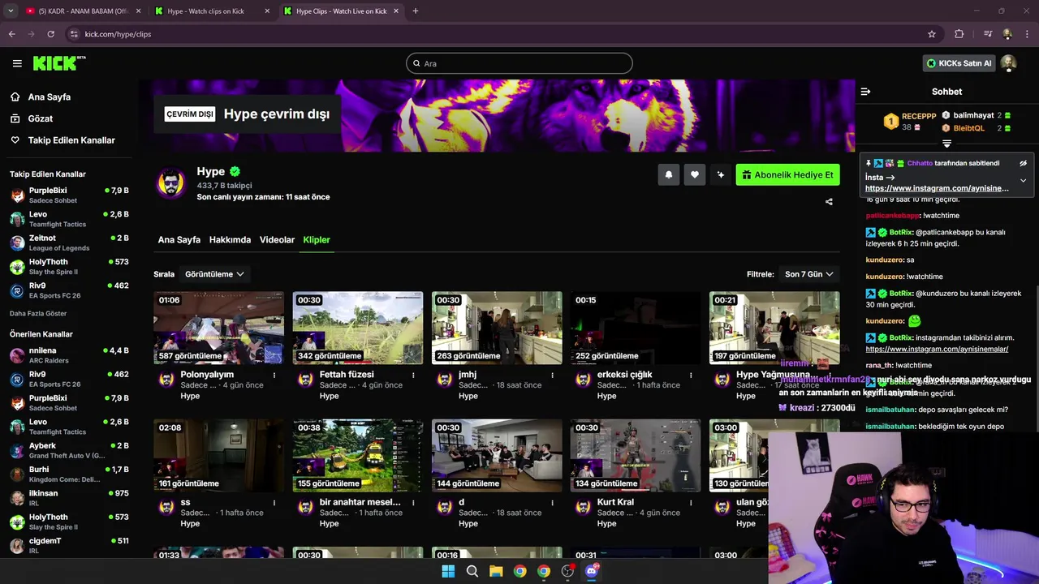This screenshot has height=584, width=1039.
Task: Switch to the Hakkımda tab
Action: [230, 240]
